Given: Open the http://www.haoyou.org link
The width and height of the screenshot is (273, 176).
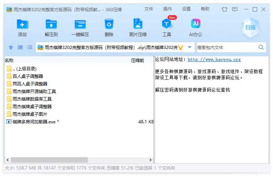Looking at the screenshot, I should (214, 60).
